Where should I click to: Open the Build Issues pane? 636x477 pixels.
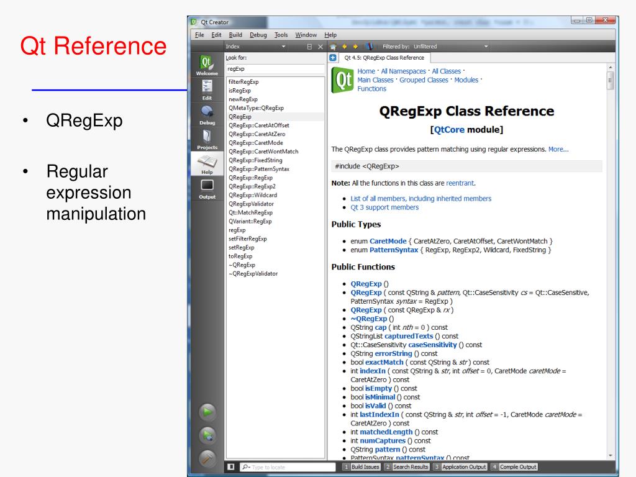[361, 467]
